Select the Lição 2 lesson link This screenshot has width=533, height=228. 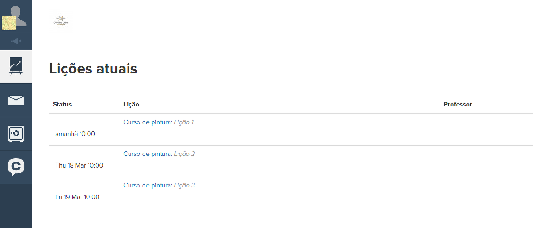point(184,154)
